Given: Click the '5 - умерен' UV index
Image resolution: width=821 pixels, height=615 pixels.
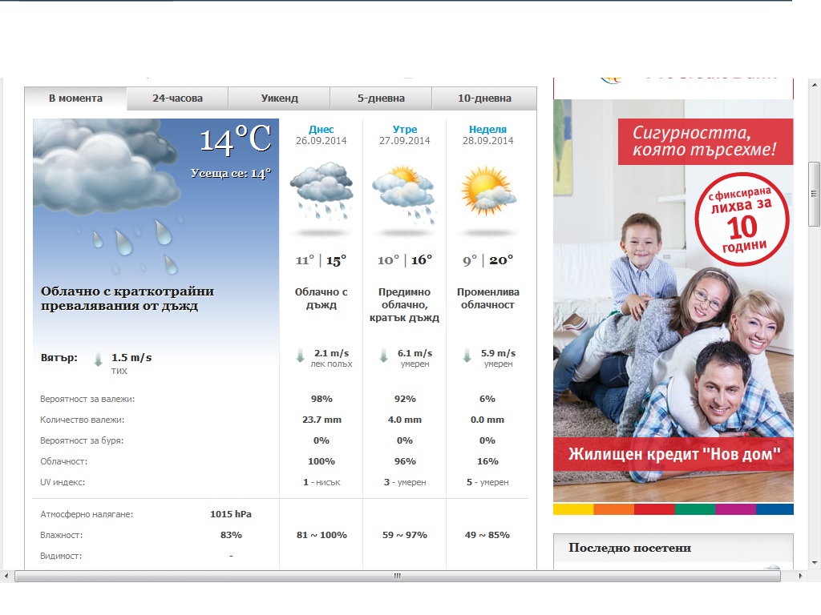Looking at the screenshot, I should (x=487, y=483).
